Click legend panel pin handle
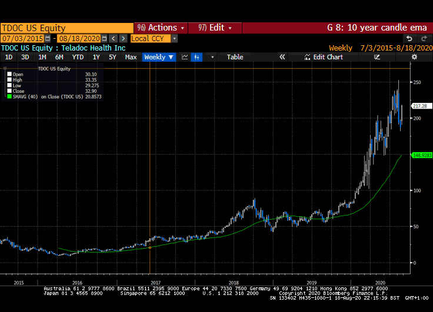The height and width of the screenshot is (312, 433). [x=5, y=68]
